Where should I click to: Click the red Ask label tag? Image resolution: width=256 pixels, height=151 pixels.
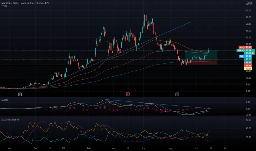(x=241, y=47)
